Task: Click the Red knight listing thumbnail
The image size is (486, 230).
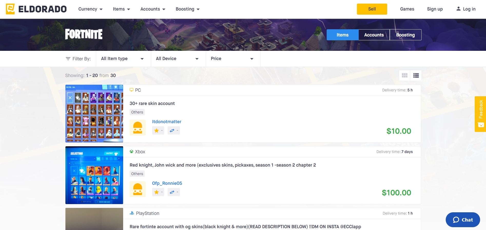Action: click(x=94, y=175)
